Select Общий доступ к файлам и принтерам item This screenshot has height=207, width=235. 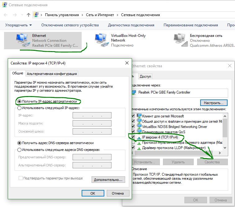[182, 121]
